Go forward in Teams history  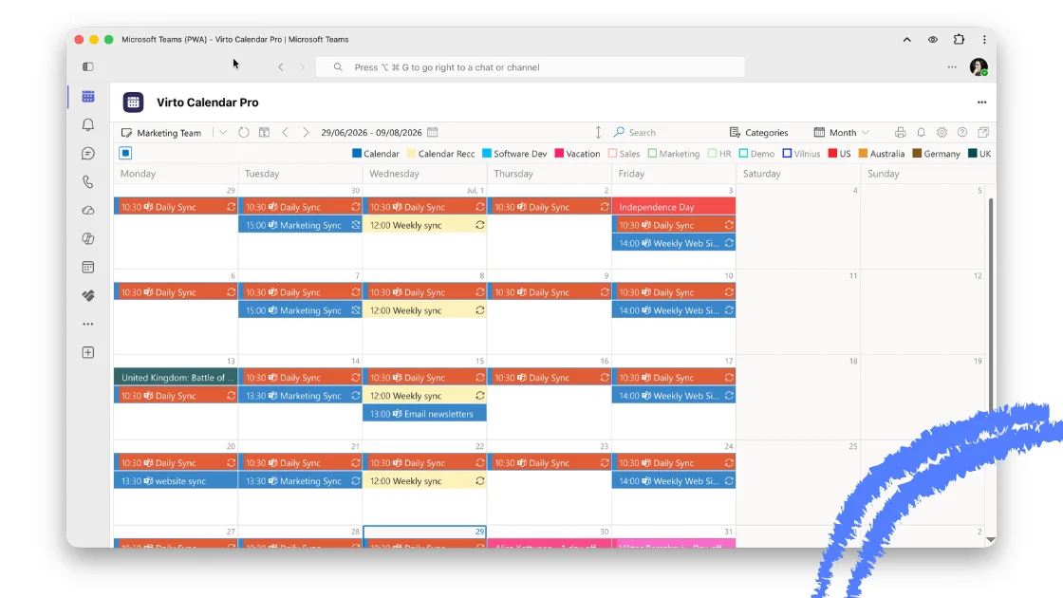click(x=302, y=67)
